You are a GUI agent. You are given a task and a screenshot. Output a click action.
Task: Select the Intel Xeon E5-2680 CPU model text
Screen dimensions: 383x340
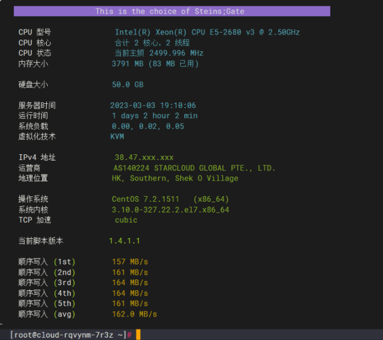click(x=207, y=33)
